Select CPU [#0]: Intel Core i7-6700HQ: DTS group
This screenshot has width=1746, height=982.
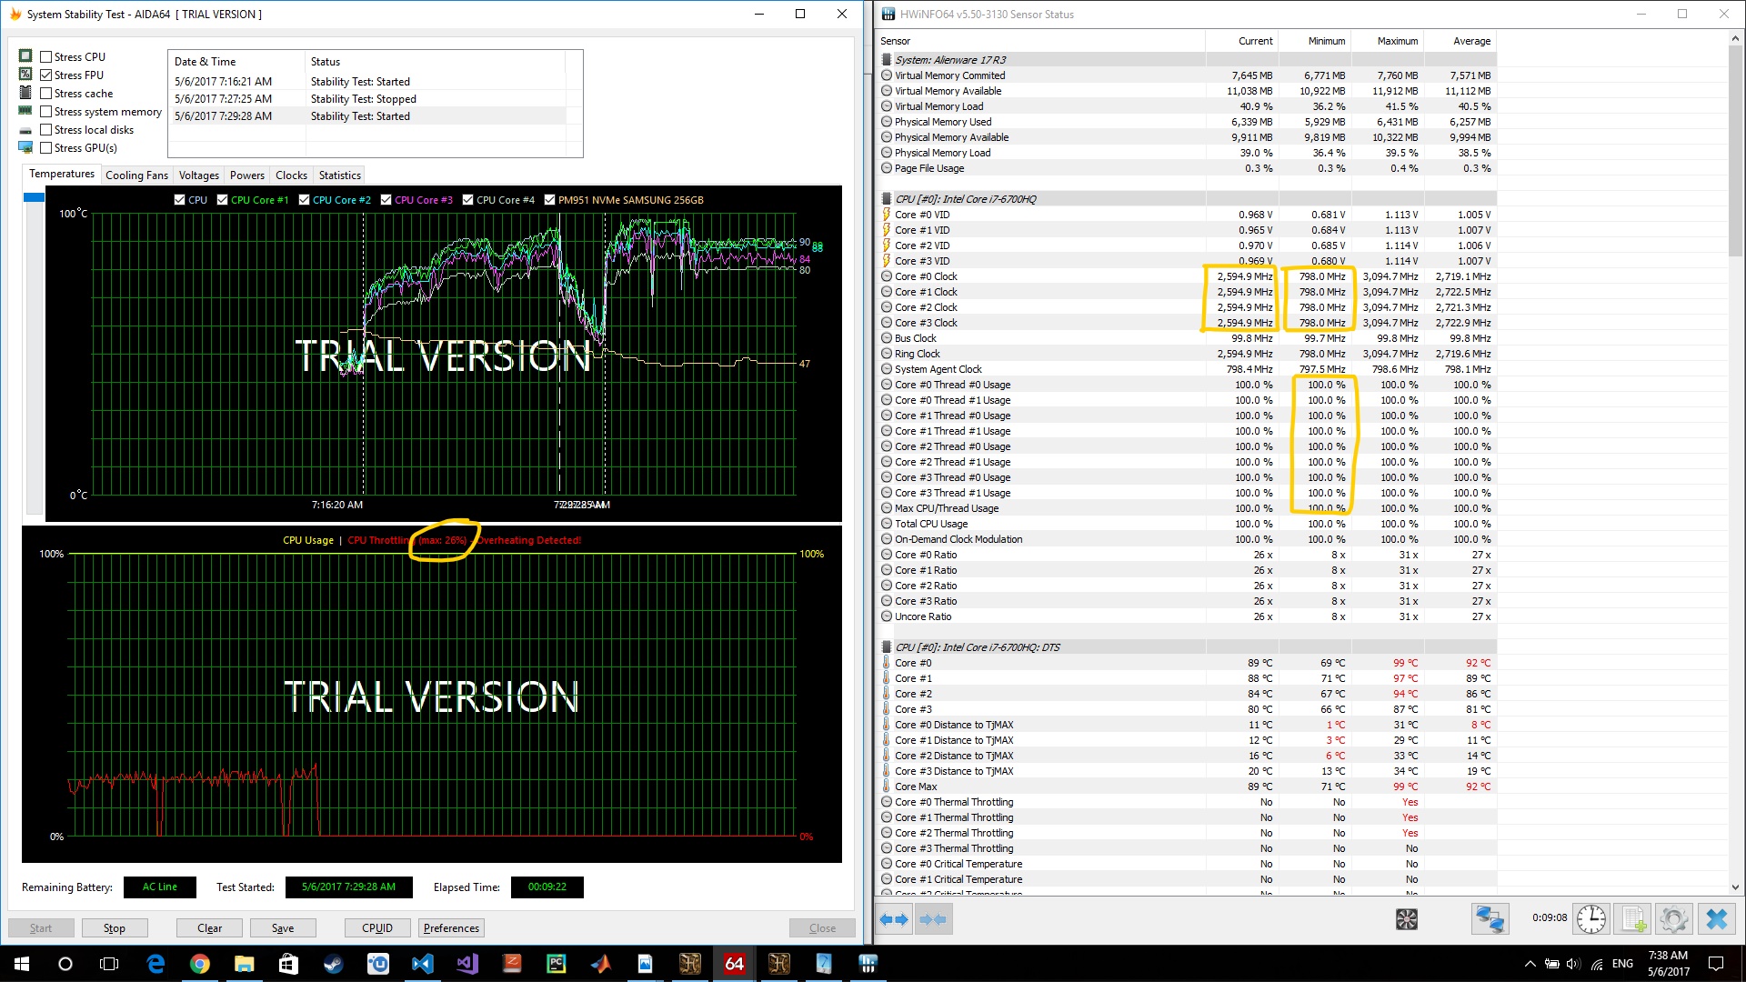pos(1186,647)
